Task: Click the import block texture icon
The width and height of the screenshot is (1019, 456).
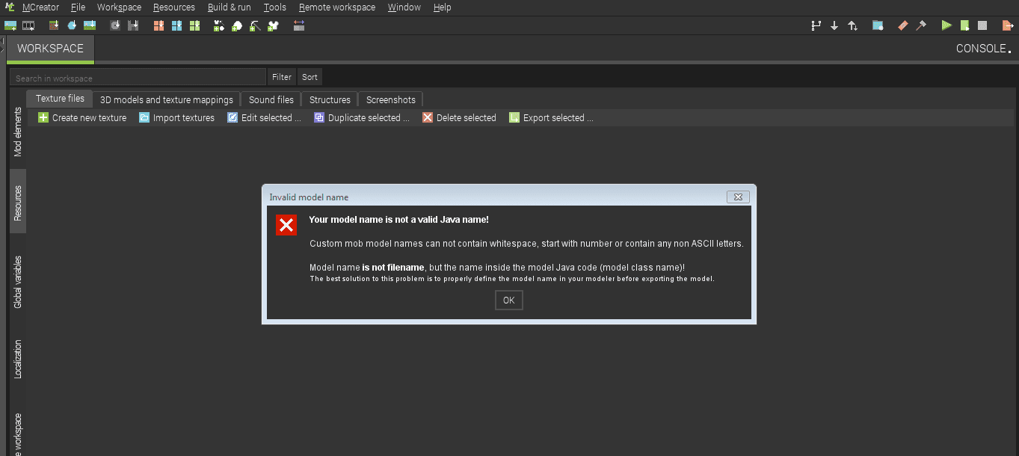Action: (54, 25)
